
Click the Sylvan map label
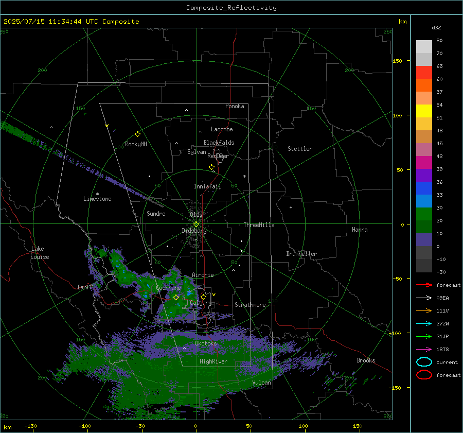tap(197, 152)
